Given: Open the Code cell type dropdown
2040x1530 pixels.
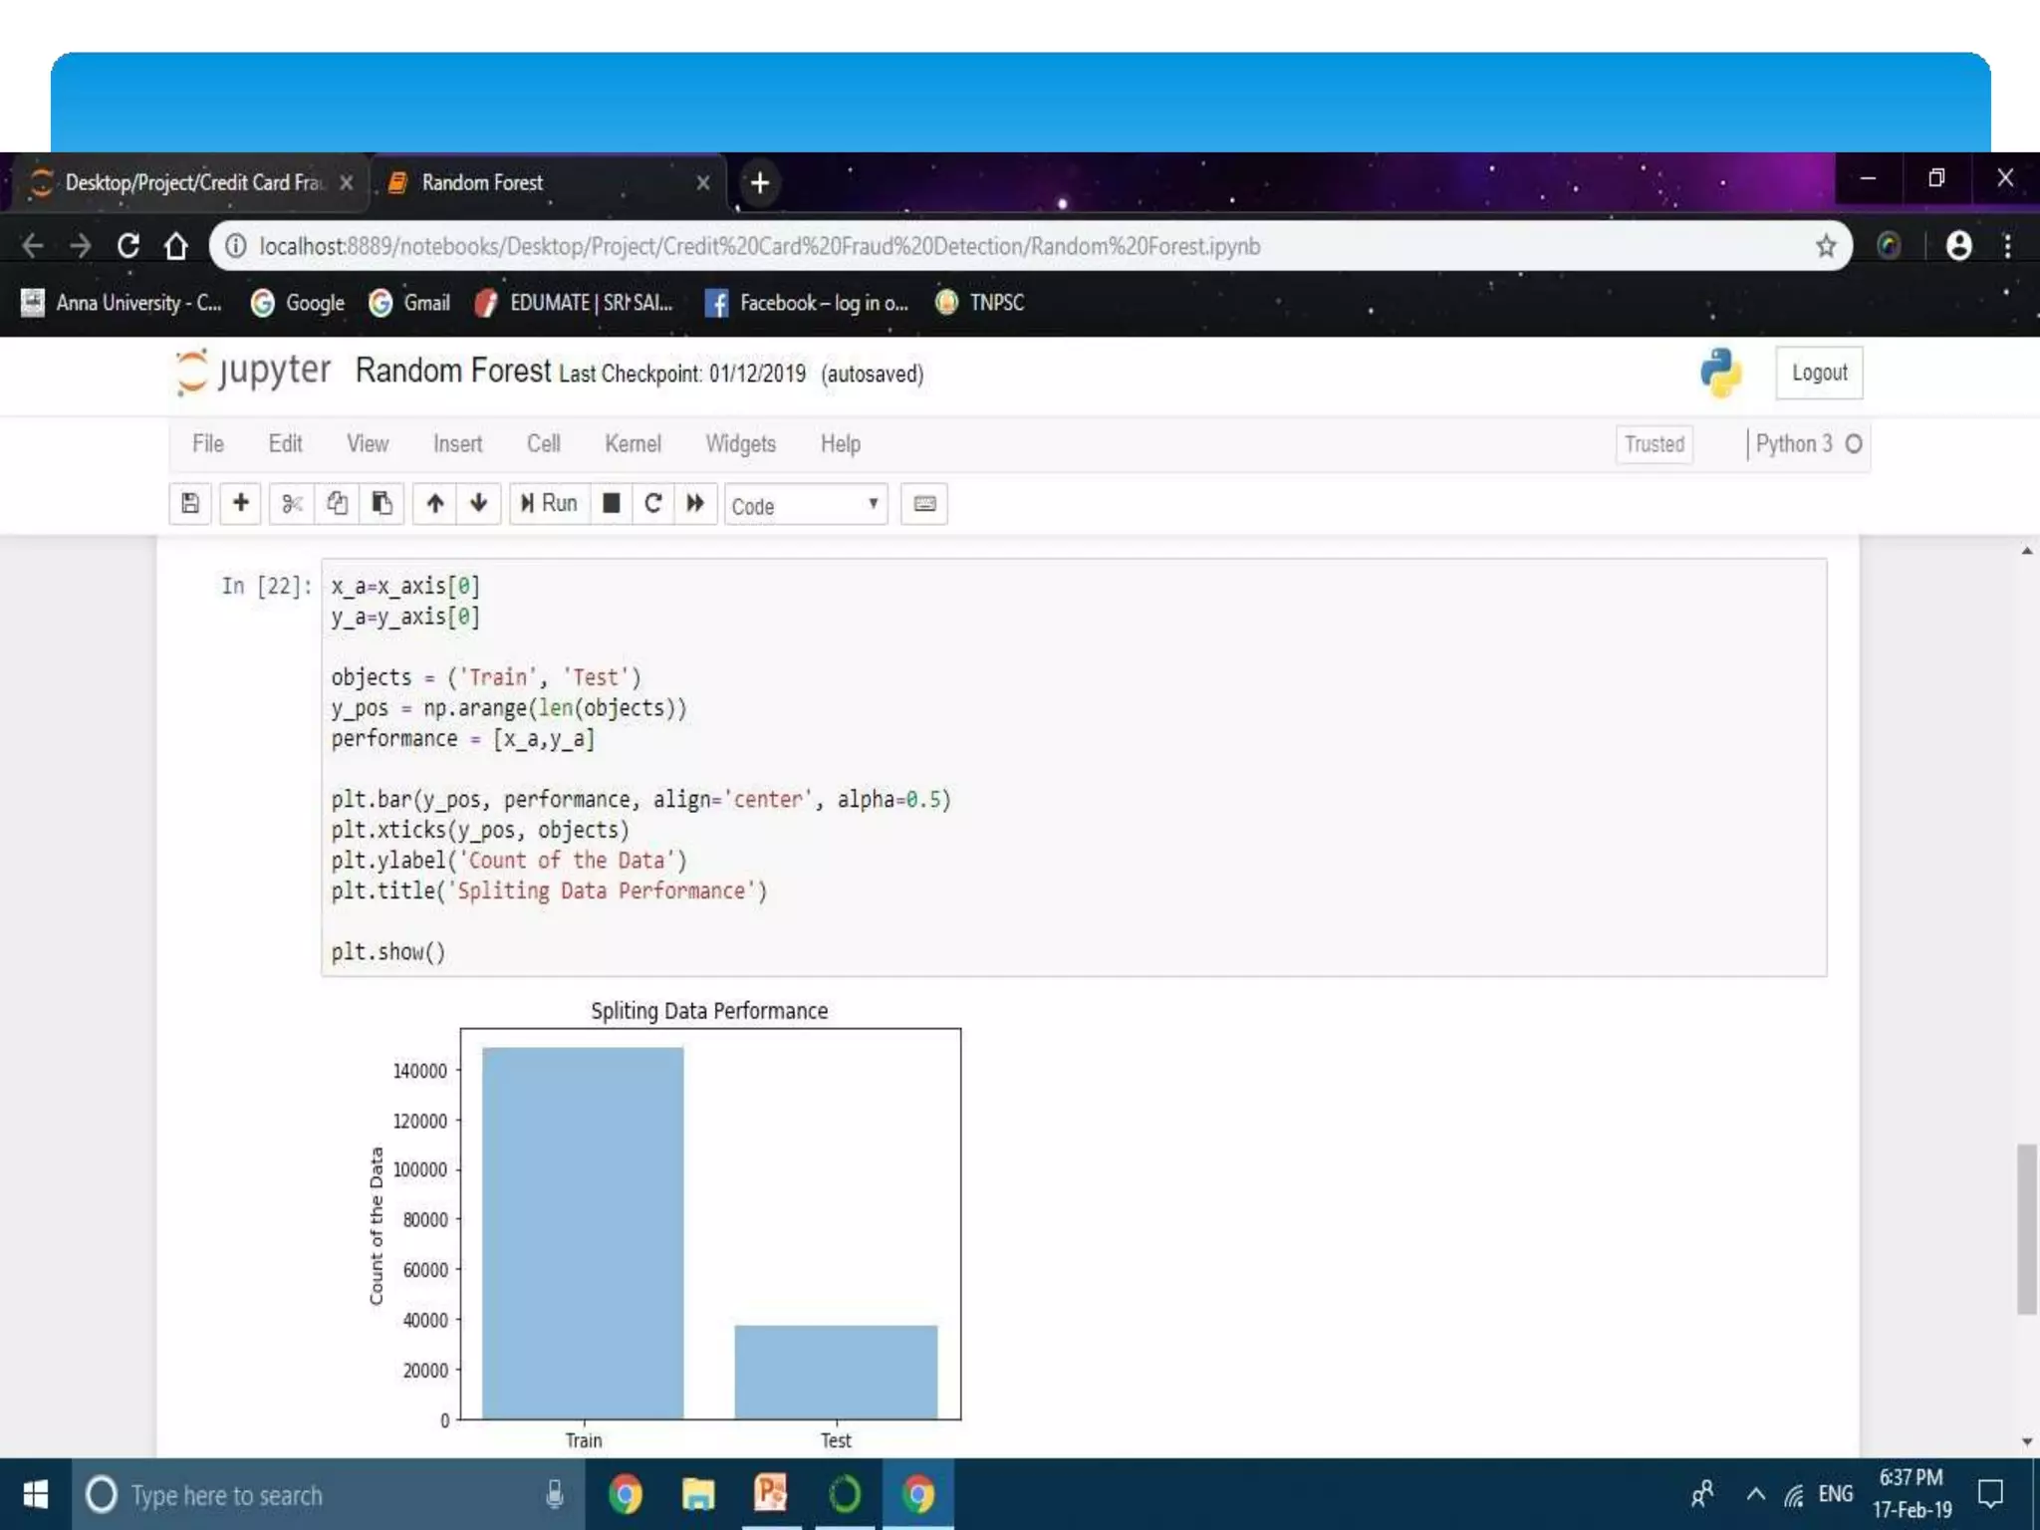Looking at the screenshot, I should click(x=805, y=506).
